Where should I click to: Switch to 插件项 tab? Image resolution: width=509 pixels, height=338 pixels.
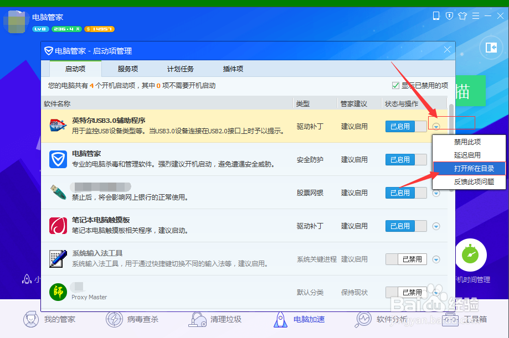tap(233, 69)
